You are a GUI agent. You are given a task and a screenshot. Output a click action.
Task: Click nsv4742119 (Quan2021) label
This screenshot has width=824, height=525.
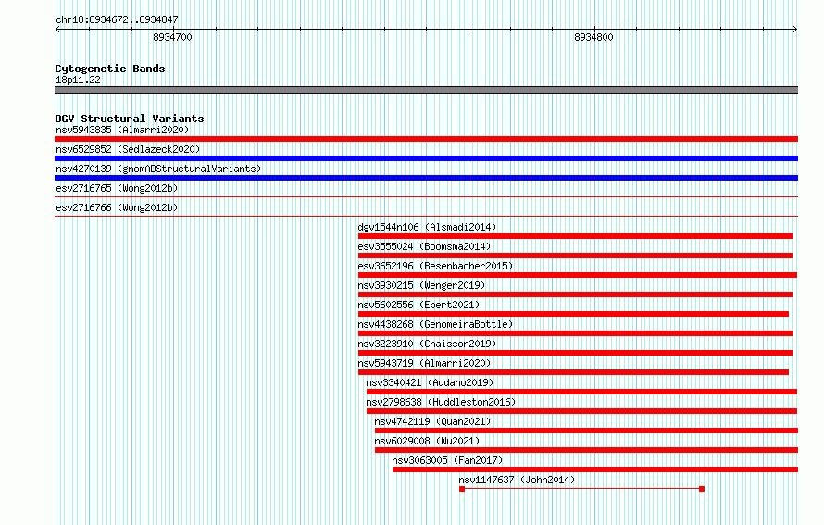pyautogui.click(x=432, y=421)
